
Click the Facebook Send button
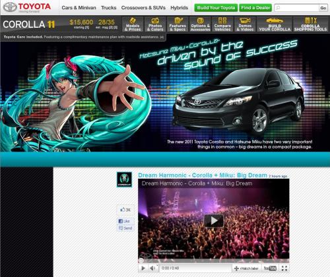(x=125, y=228)
